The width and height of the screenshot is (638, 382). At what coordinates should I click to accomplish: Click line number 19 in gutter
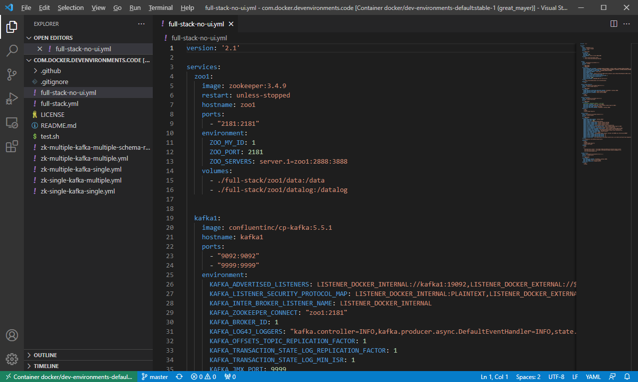pos(170,218)
